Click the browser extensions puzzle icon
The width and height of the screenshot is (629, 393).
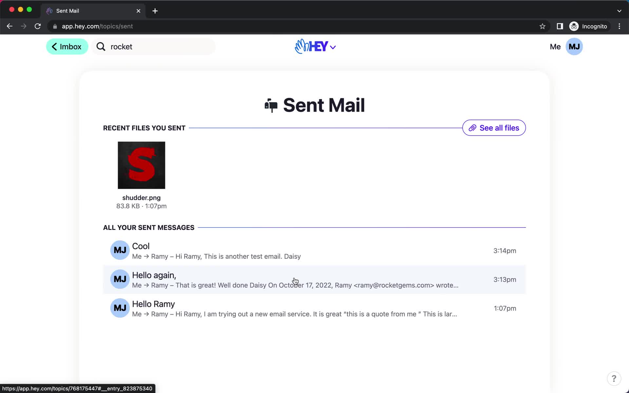[559, 26]
